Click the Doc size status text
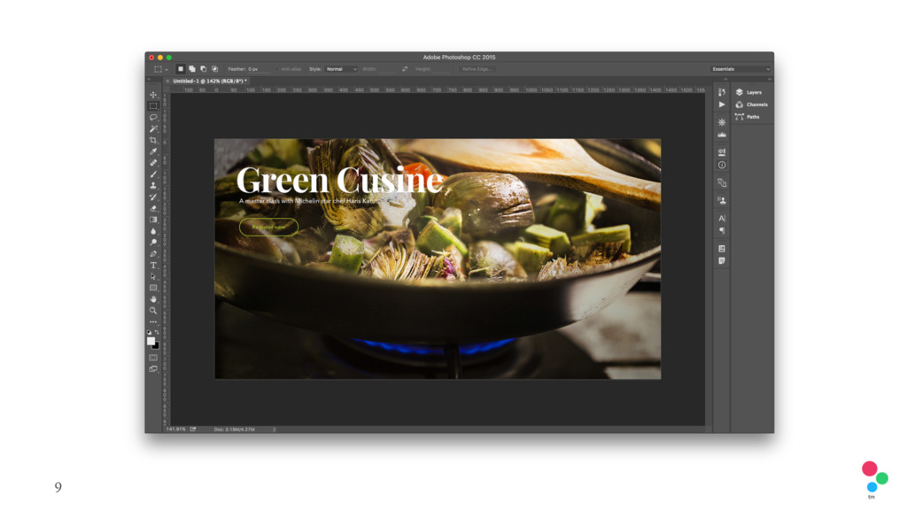Viewport: 907px width, 510px height. (234, 429)
